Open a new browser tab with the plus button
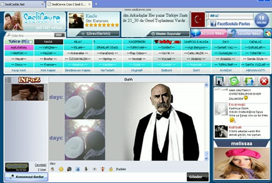 pos(96,4)
